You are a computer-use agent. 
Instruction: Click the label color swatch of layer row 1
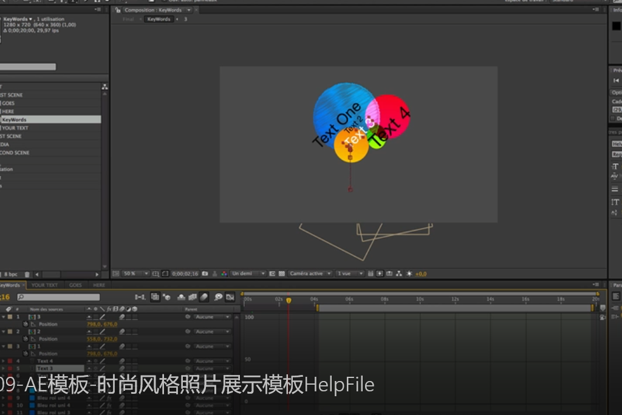tap(10, 317)
